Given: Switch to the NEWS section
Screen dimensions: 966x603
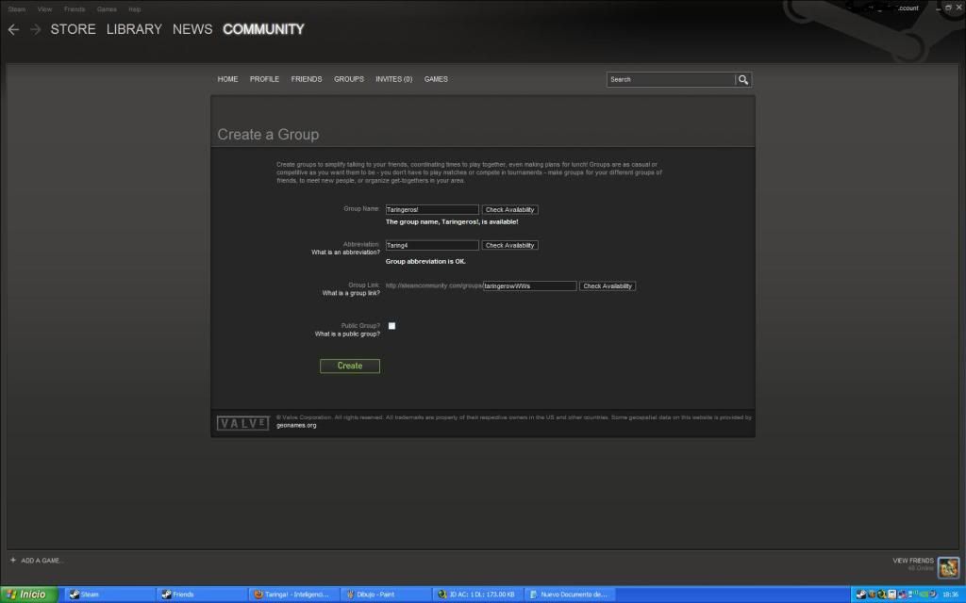Looking at the screenshot, I should pos(192,29).
